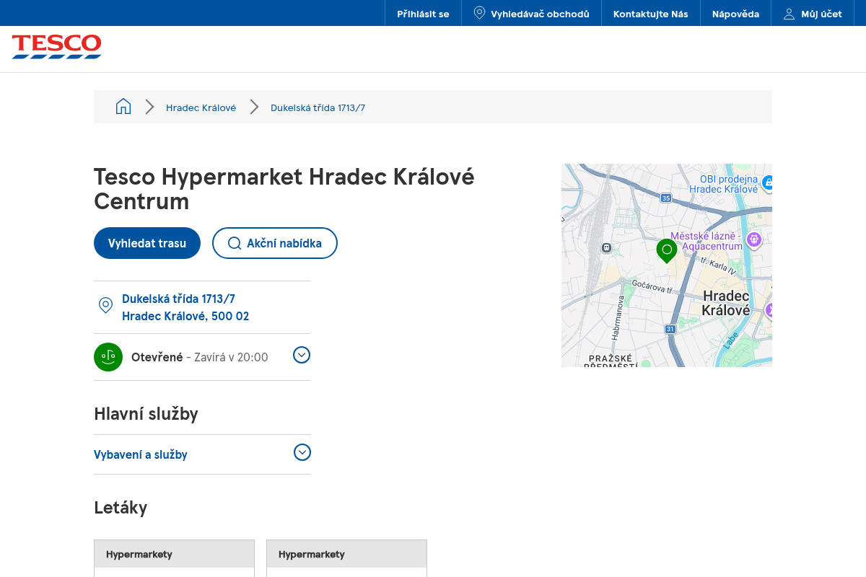
Task: Click the store locator pin icon
Action: (x=479, y=13)
